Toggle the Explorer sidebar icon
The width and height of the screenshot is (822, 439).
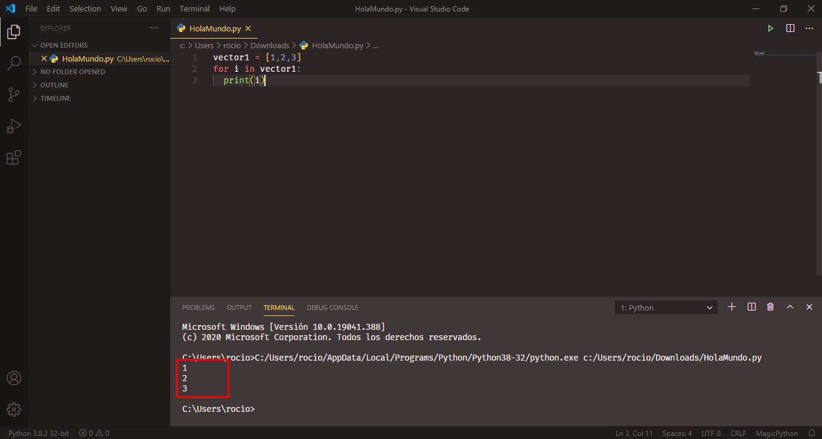(13, 32)
